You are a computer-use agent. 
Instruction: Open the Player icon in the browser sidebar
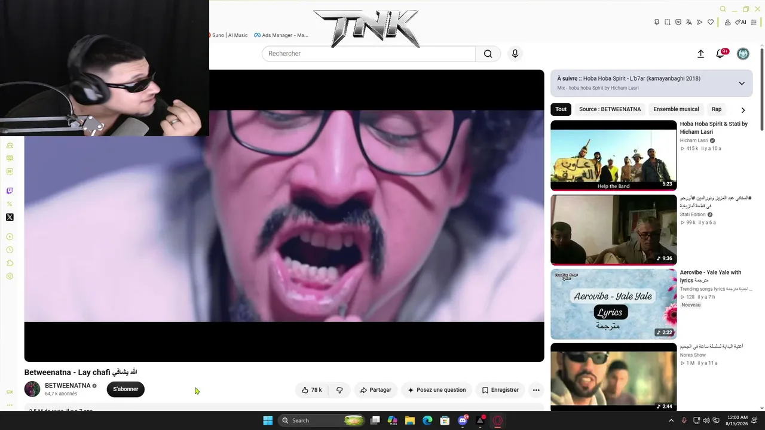pos(10,237)
